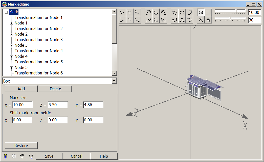264x162 pixels.
Task: Click the Restore button
Action: [21, 146]
